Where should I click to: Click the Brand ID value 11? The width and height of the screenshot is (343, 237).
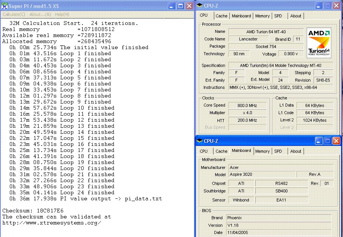coord(298,39)
